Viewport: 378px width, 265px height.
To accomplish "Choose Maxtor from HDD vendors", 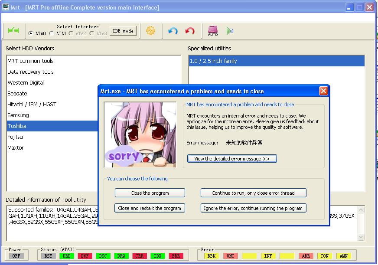I will 52,148.
